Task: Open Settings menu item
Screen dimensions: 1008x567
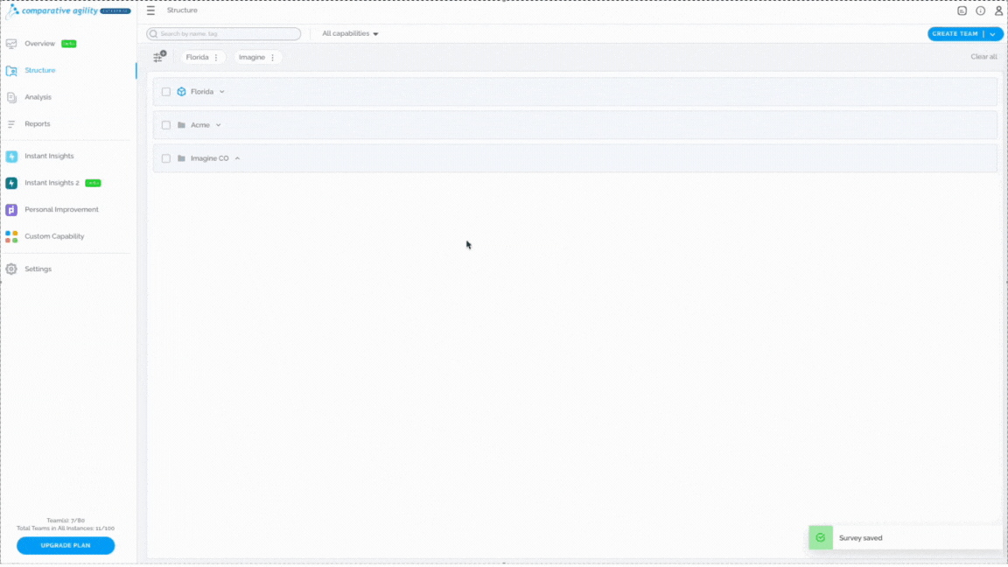Action: point(38,269)
